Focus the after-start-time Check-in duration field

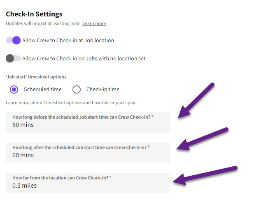[x=88, y=155]
